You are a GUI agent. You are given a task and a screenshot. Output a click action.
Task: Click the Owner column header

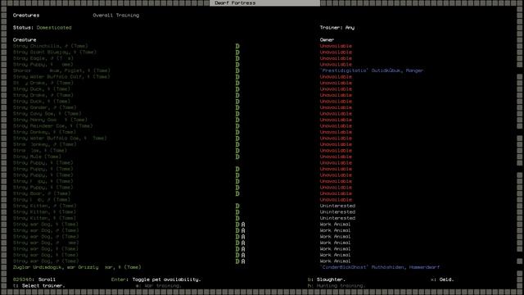point(327,40)
